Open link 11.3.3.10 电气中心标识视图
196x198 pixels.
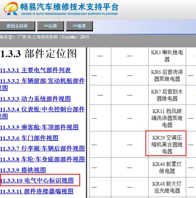[x=37, y=180]
